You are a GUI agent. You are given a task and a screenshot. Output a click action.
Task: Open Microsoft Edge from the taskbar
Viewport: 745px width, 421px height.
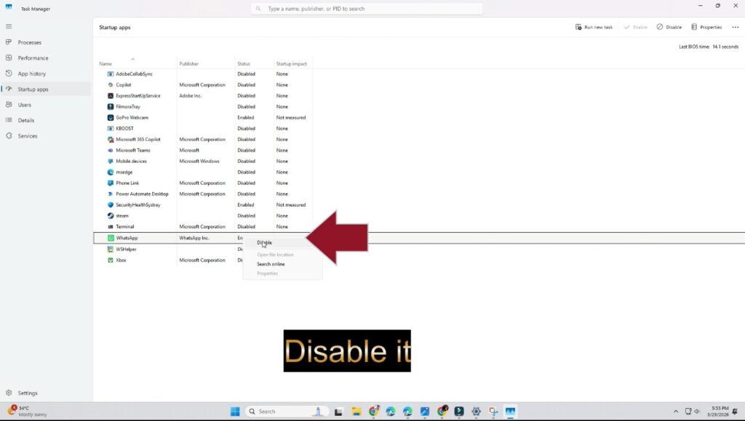pyautogui.click(x=391, y=411)
